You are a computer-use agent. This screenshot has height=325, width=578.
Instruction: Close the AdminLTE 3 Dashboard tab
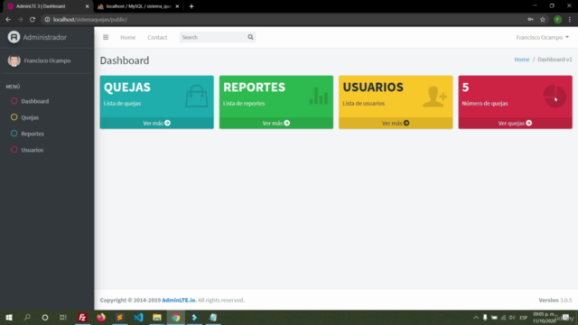tap(87, 6)
